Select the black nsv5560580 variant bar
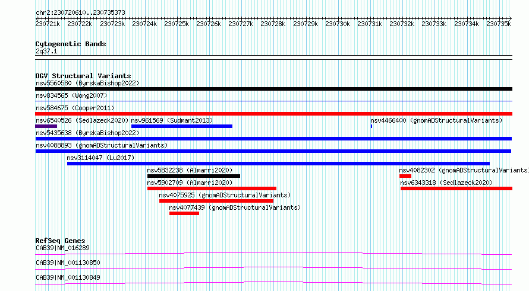The image size is (529, 291). [273, 89]
